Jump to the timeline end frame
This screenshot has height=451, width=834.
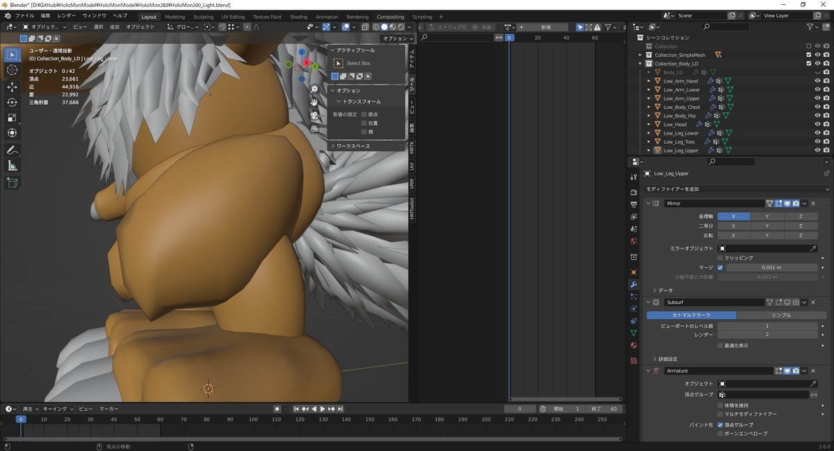(339, 409)
